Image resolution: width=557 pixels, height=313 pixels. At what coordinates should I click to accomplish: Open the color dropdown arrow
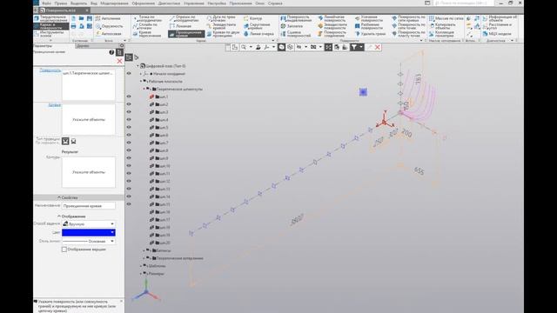112,232
